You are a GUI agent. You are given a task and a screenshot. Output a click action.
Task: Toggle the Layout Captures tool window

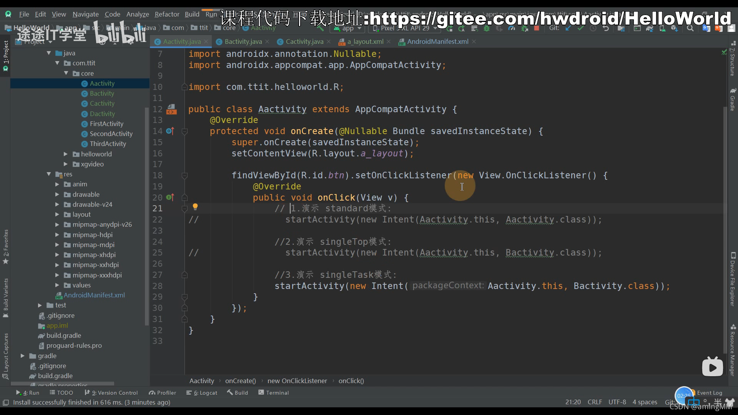(x=5, y=356)
